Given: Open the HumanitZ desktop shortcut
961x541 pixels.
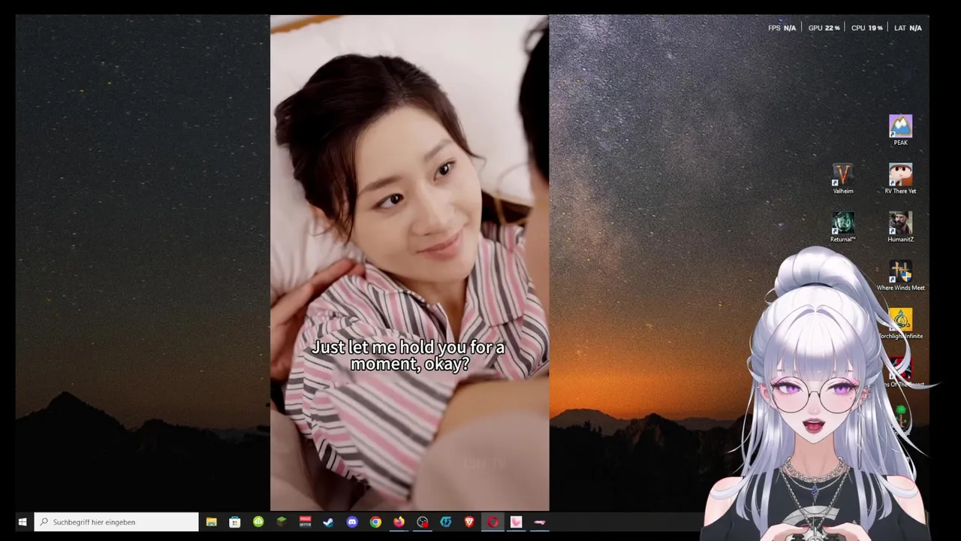Looking at the screenshot, I should 900,227.
